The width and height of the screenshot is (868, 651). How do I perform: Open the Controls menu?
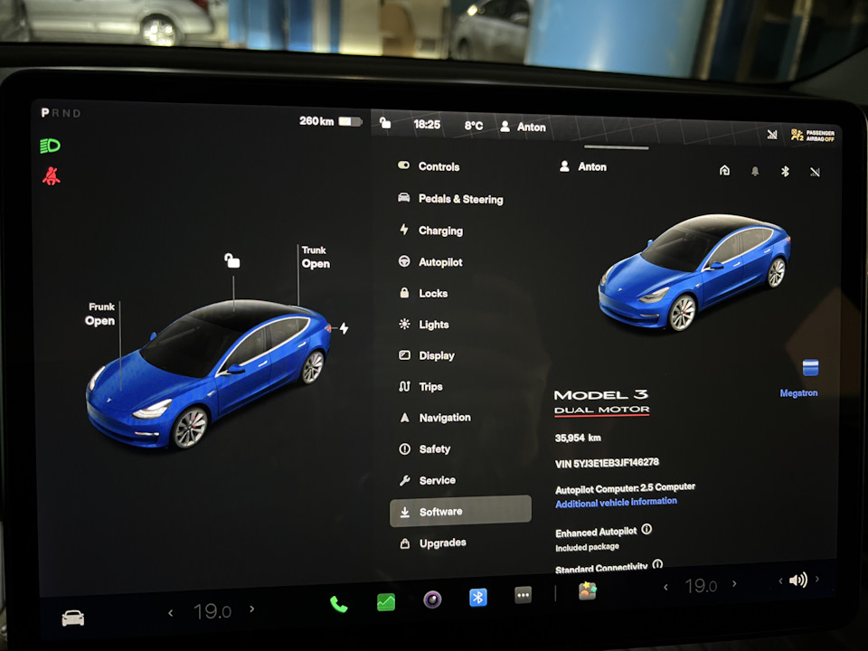pyautogui.click(x=429, y=166)
